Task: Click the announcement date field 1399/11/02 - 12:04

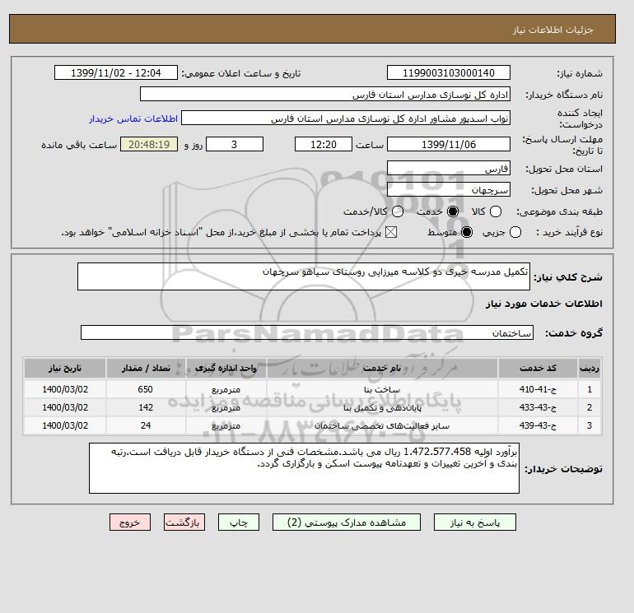Action: point(116,72)
